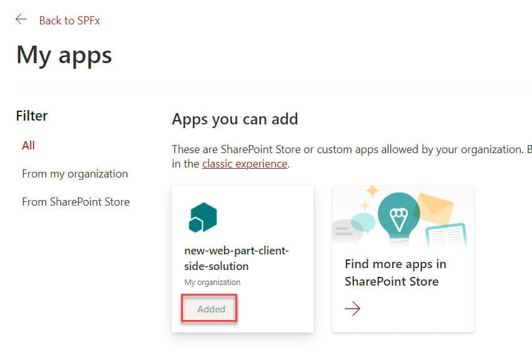Open the new-web-part-client-side-solution app title
Image resolution: width=532 pixels, height=360 pixels.
click(x=236, y=258)
